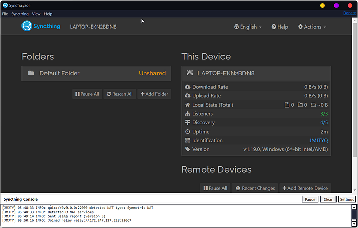Click the Detected 0 NAT services line
The image size is (358, 228).
tap(48, 212)
